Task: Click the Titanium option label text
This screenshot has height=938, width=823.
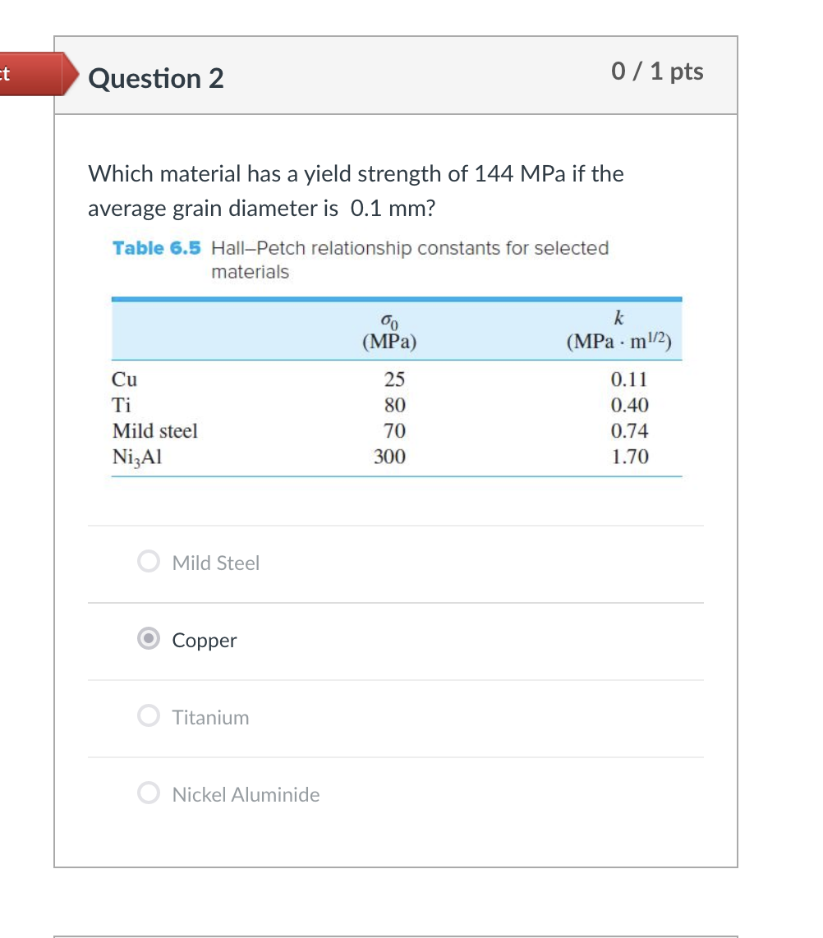Action: (210, 717)
